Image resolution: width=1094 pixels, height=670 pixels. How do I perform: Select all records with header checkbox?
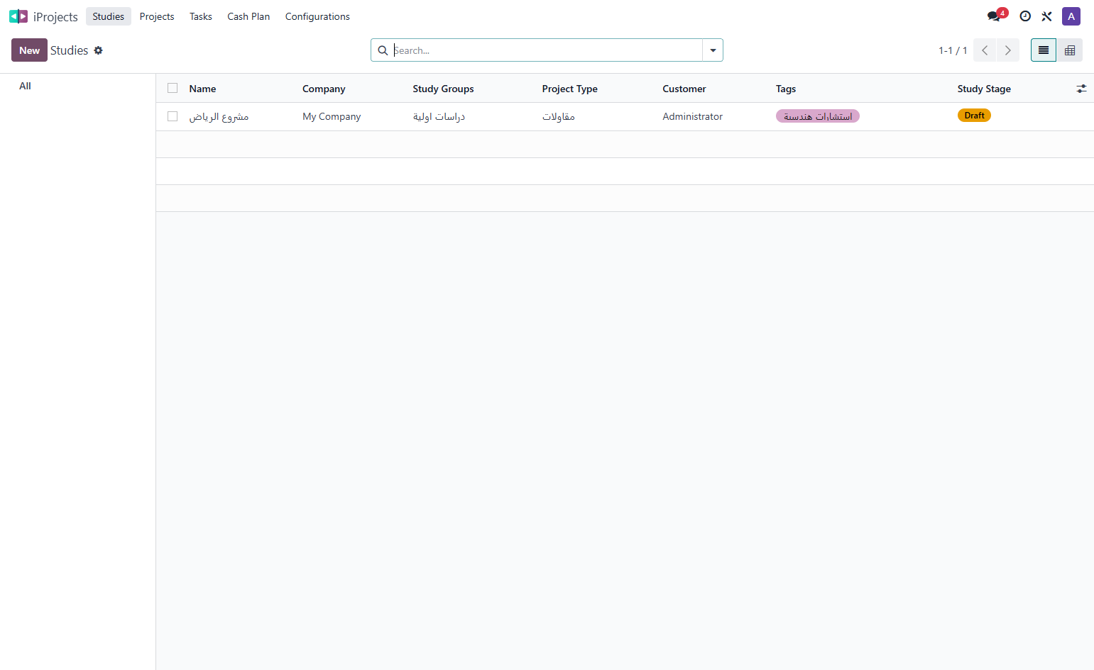[x=173, y=88]
